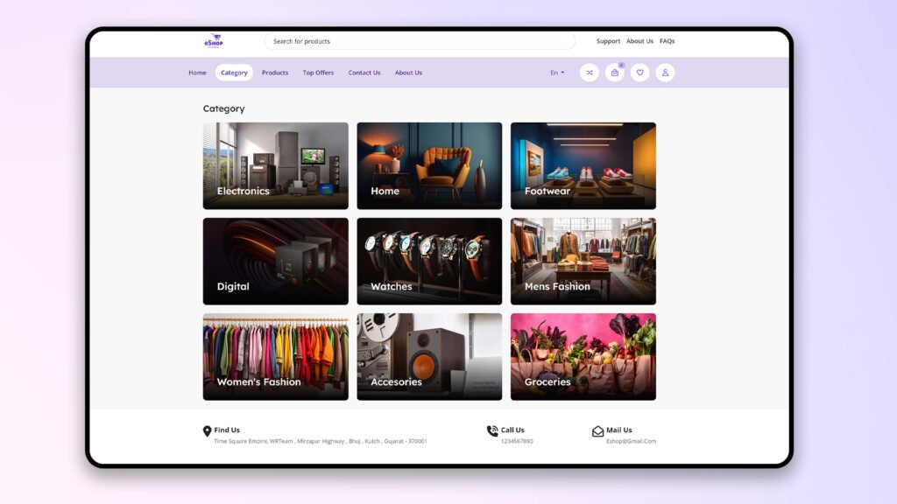Viewport: 897px width, 504px height.
Task: Choose the Footwear category tile
Action: (583, 165)
